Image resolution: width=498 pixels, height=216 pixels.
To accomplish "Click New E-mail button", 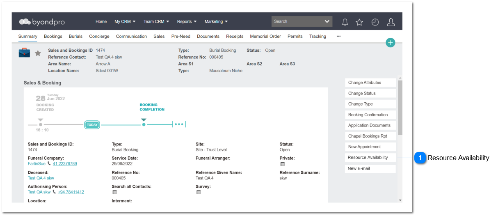I will tap(370, 168).
